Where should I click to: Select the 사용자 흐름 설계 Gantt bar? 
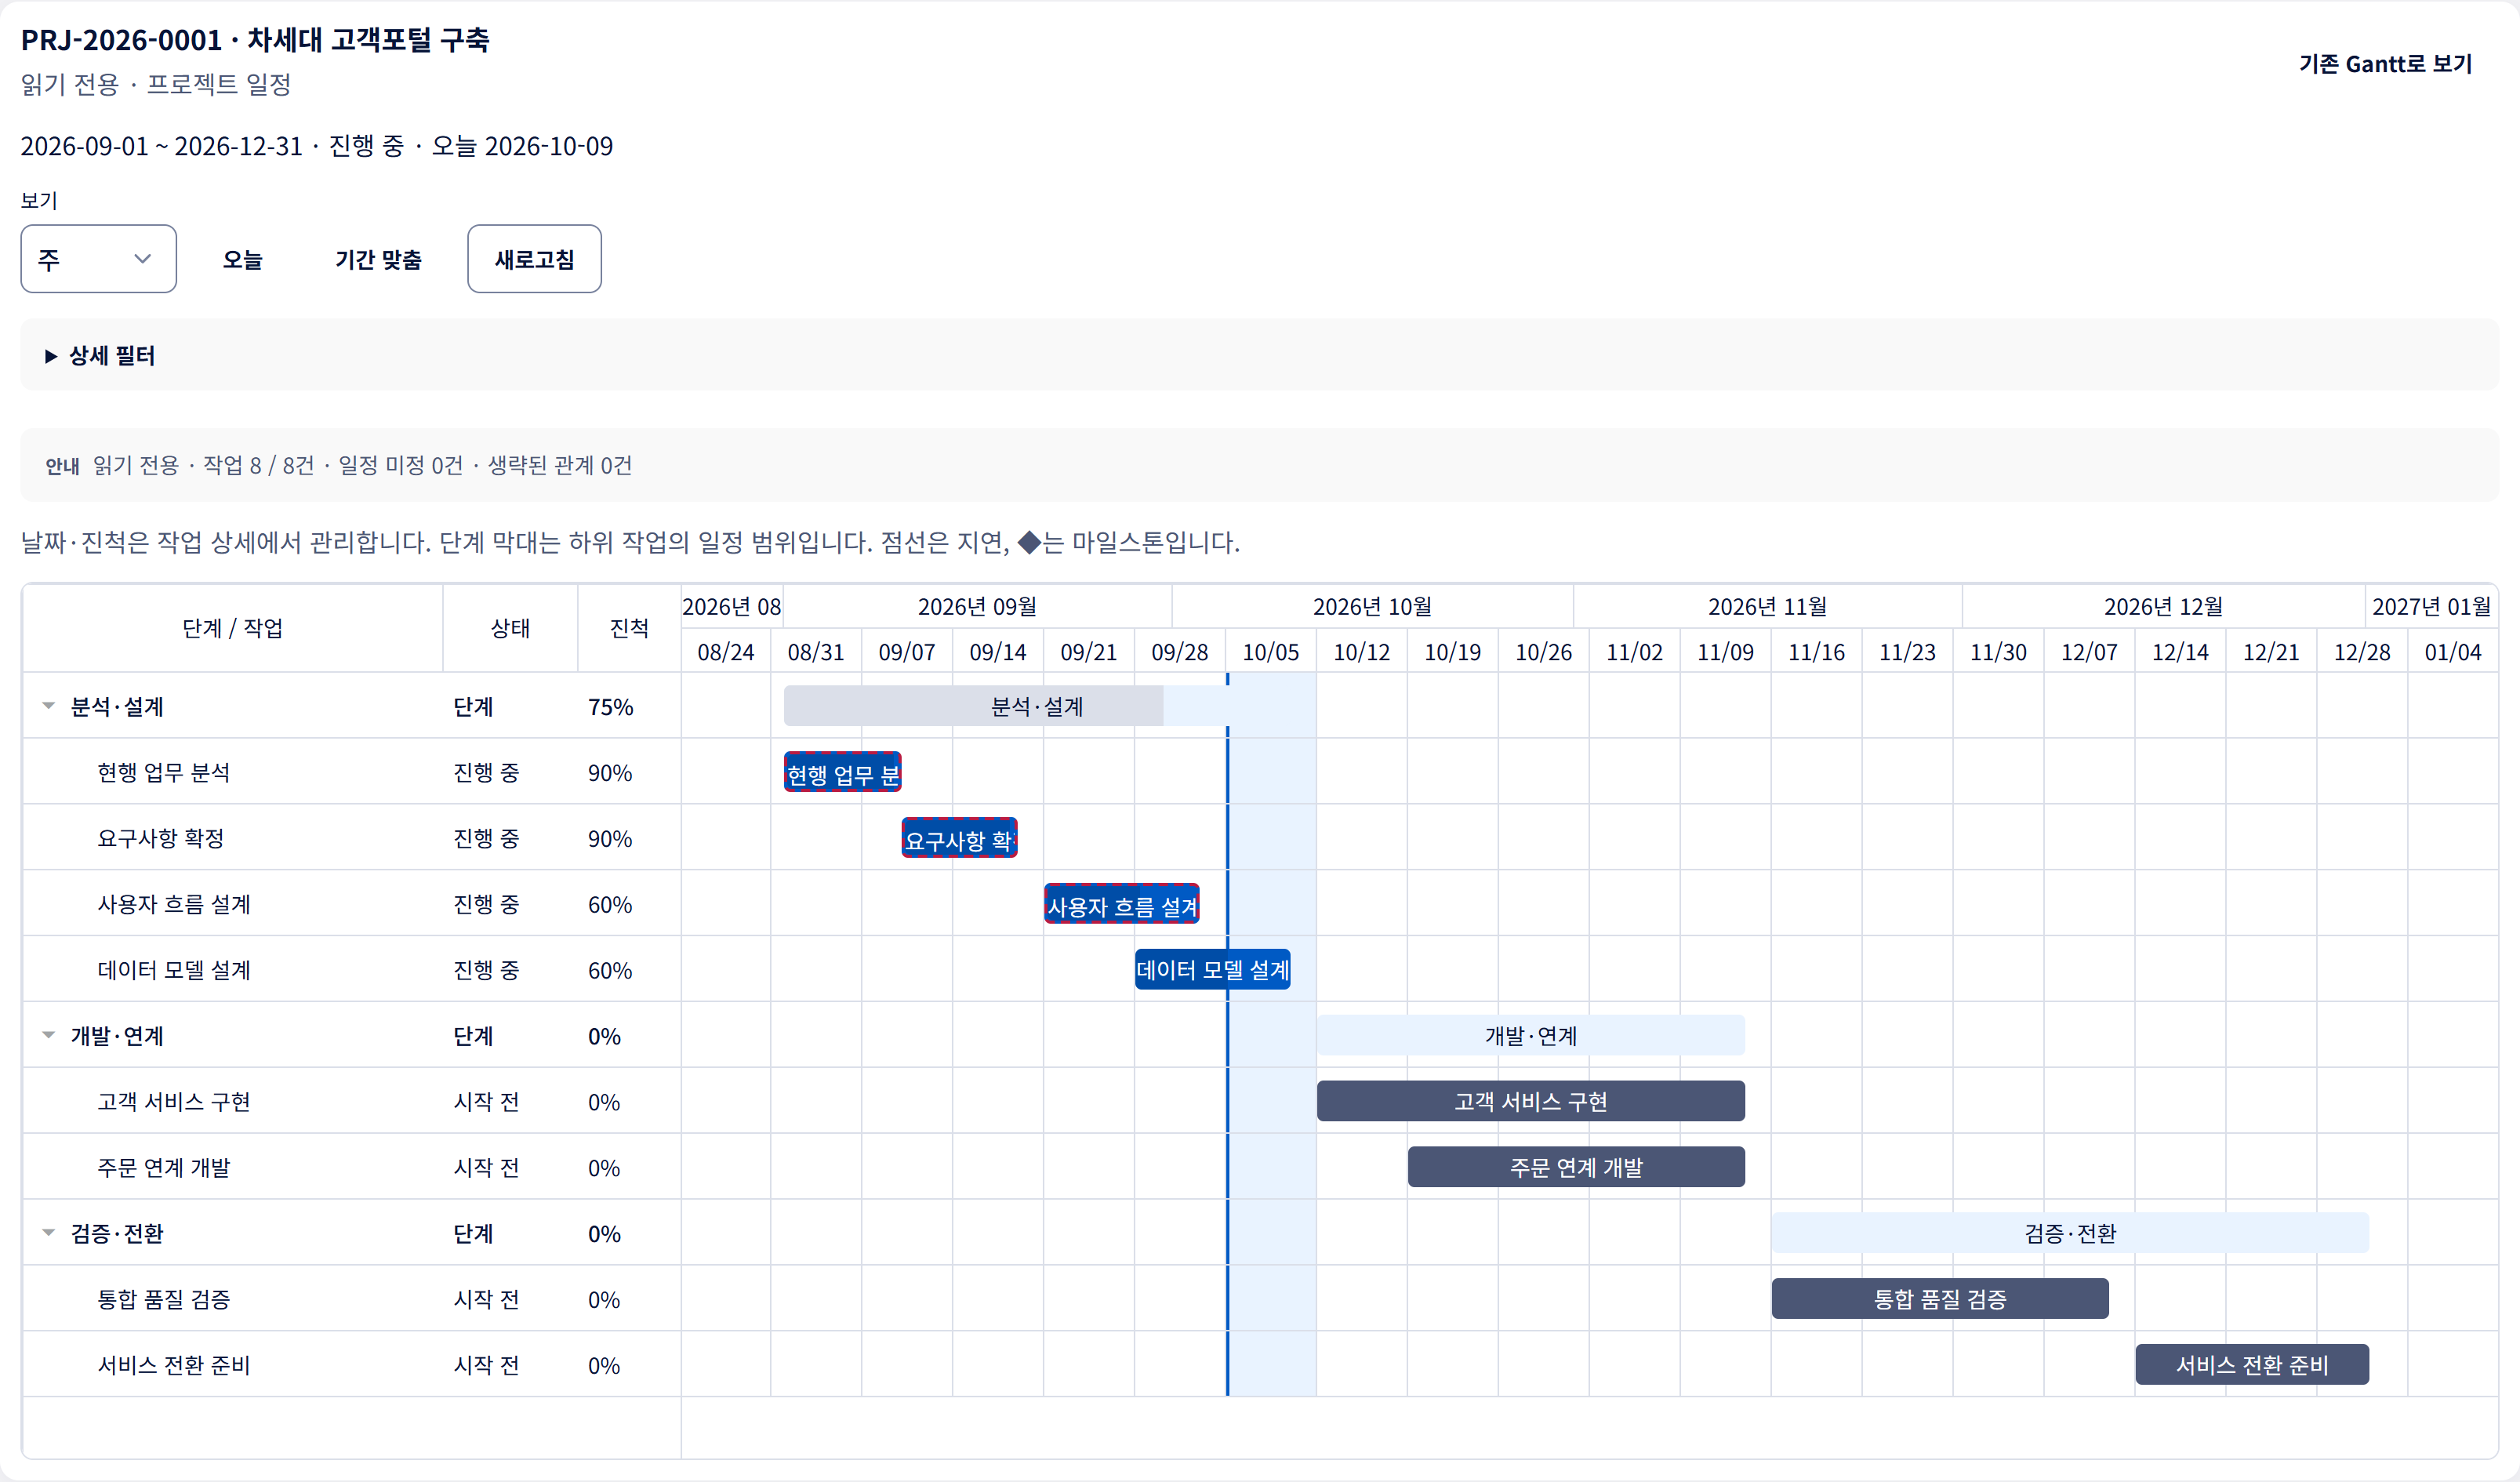[1121, 904]
